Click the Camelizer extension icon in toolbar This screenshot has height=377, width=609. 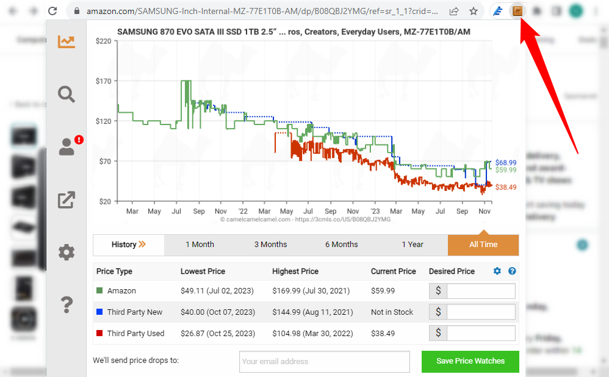(x=517, y=11)
